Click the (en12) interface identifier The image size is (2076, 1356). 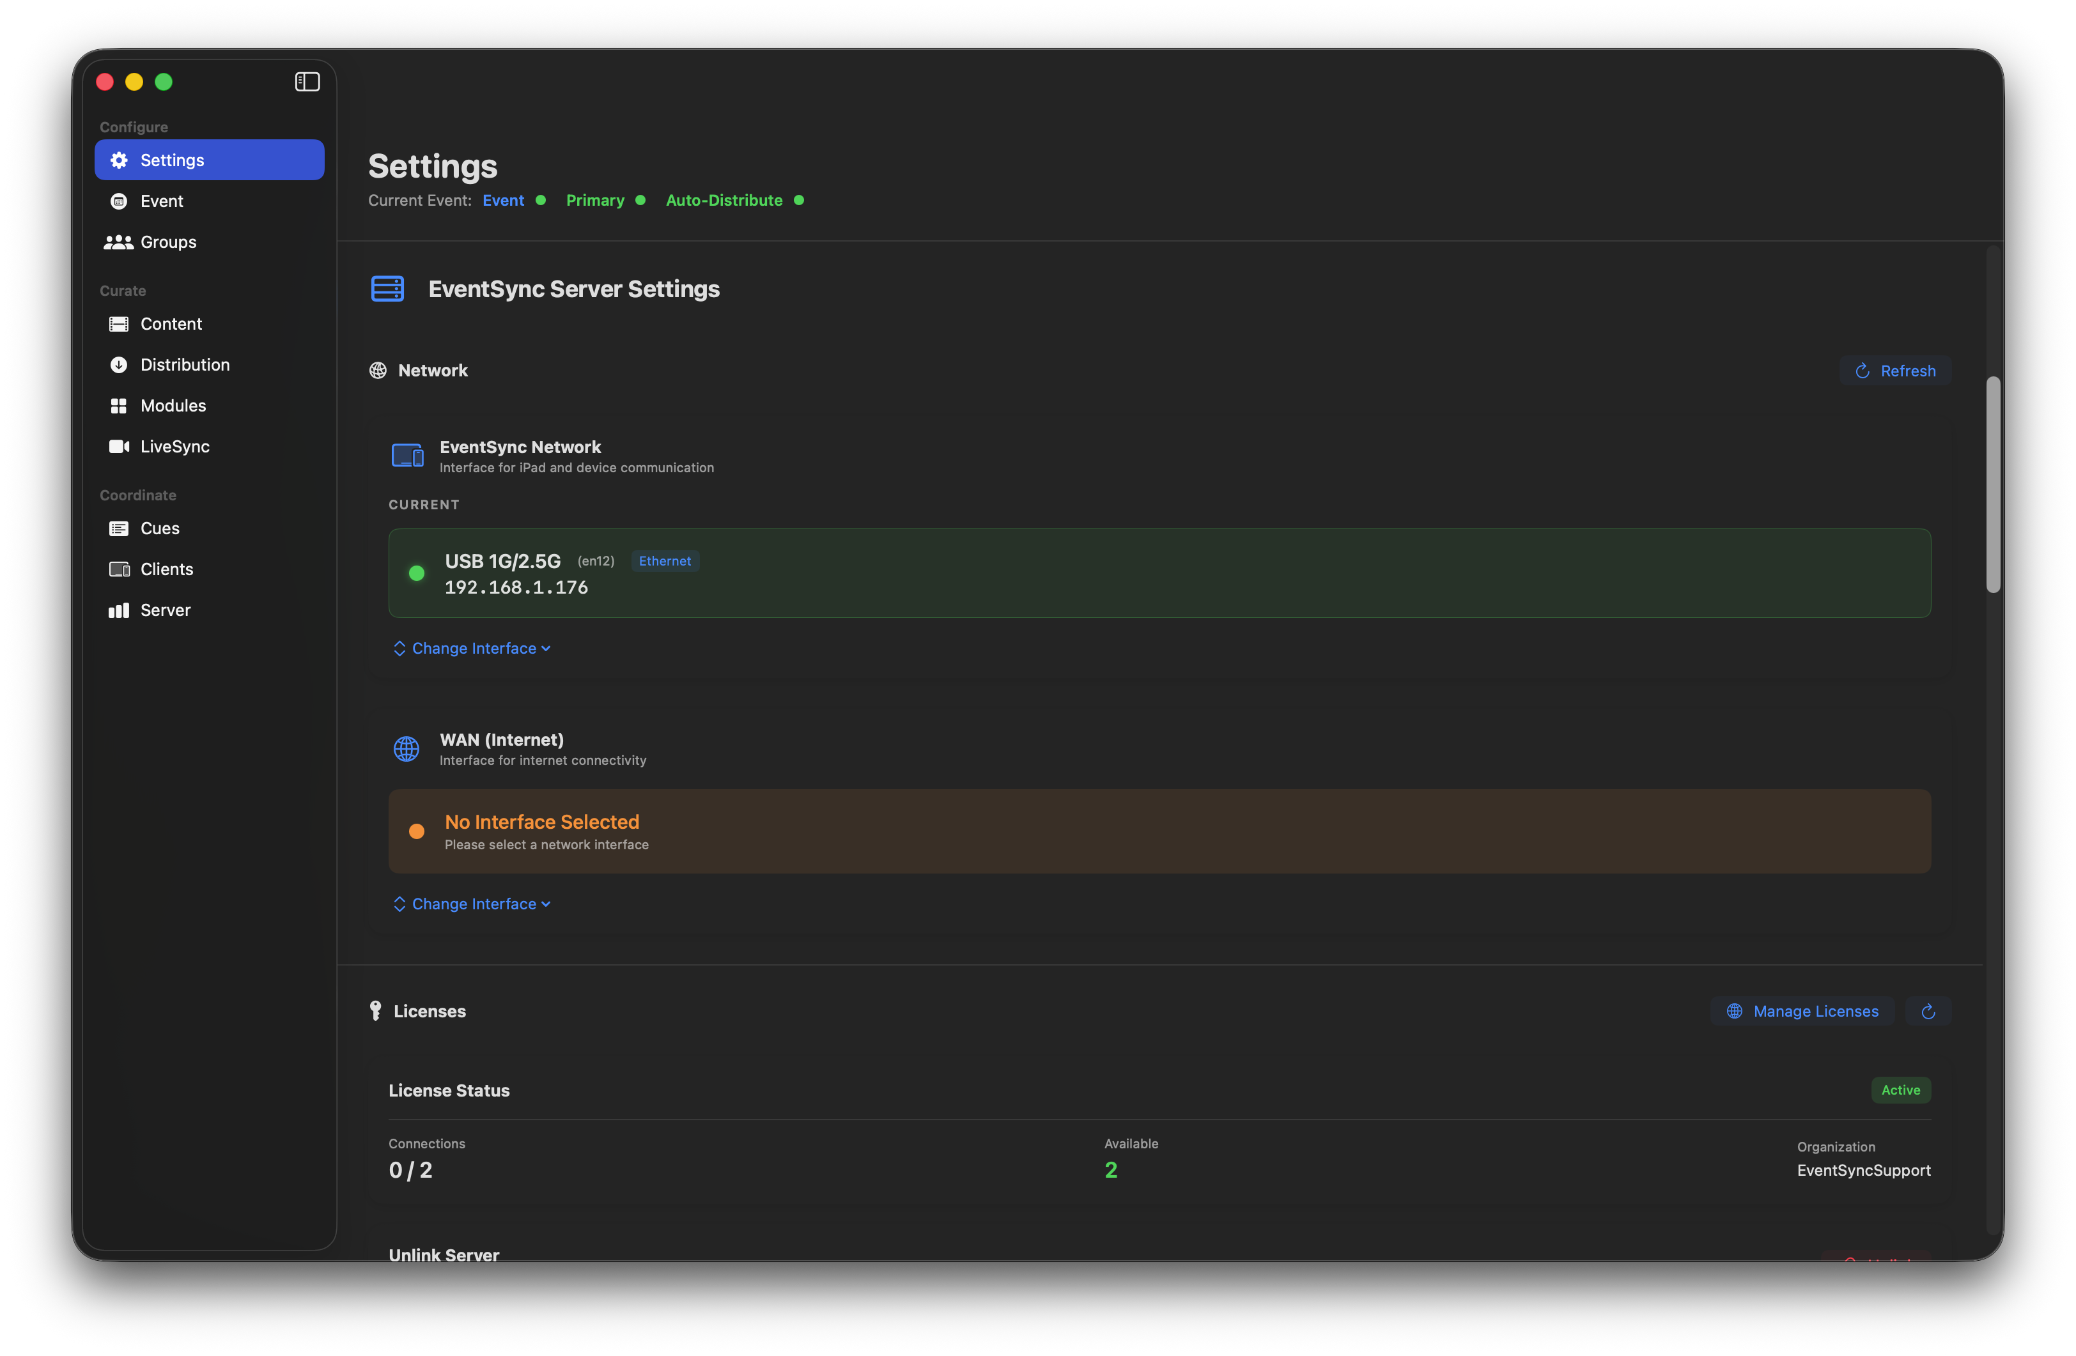tap(596, 560)
